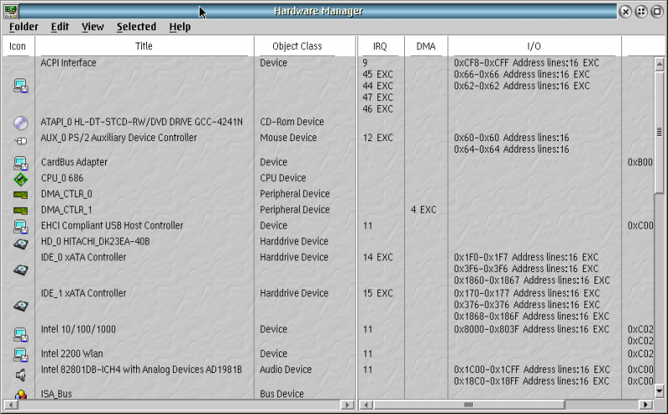
Task: Click the ACPI Interface device icon
Action: (21, 86)
